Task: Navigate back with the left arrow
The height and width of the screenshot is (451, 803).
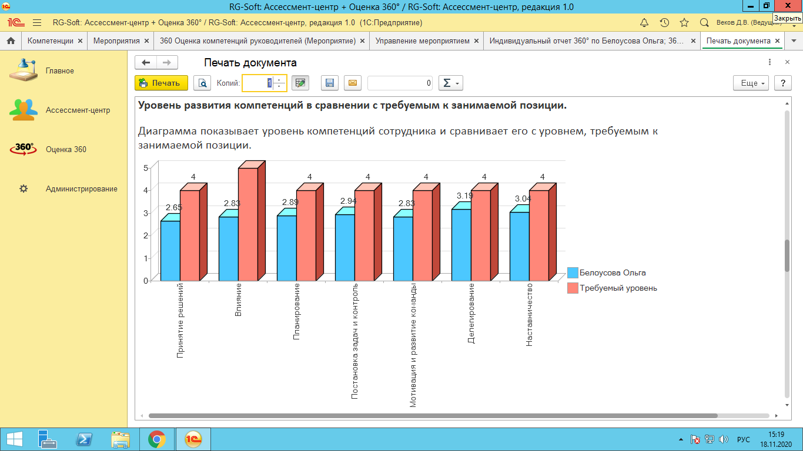Action: [x=146, y=63]
